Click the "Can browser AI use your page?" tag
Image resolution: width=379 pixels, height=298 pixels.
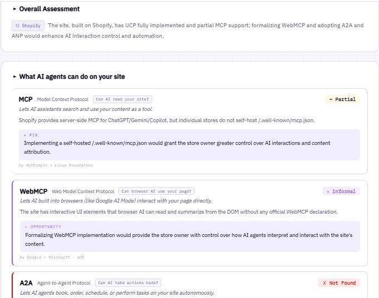pos(156,191)
